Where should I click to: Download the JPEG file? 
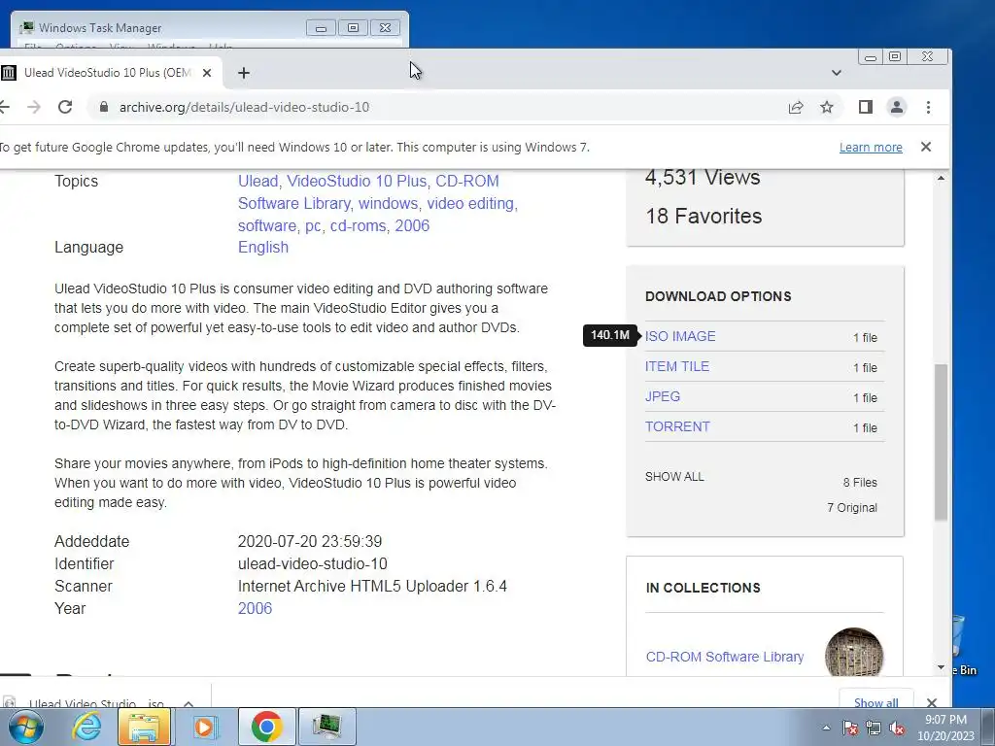[x=663, y=396]
